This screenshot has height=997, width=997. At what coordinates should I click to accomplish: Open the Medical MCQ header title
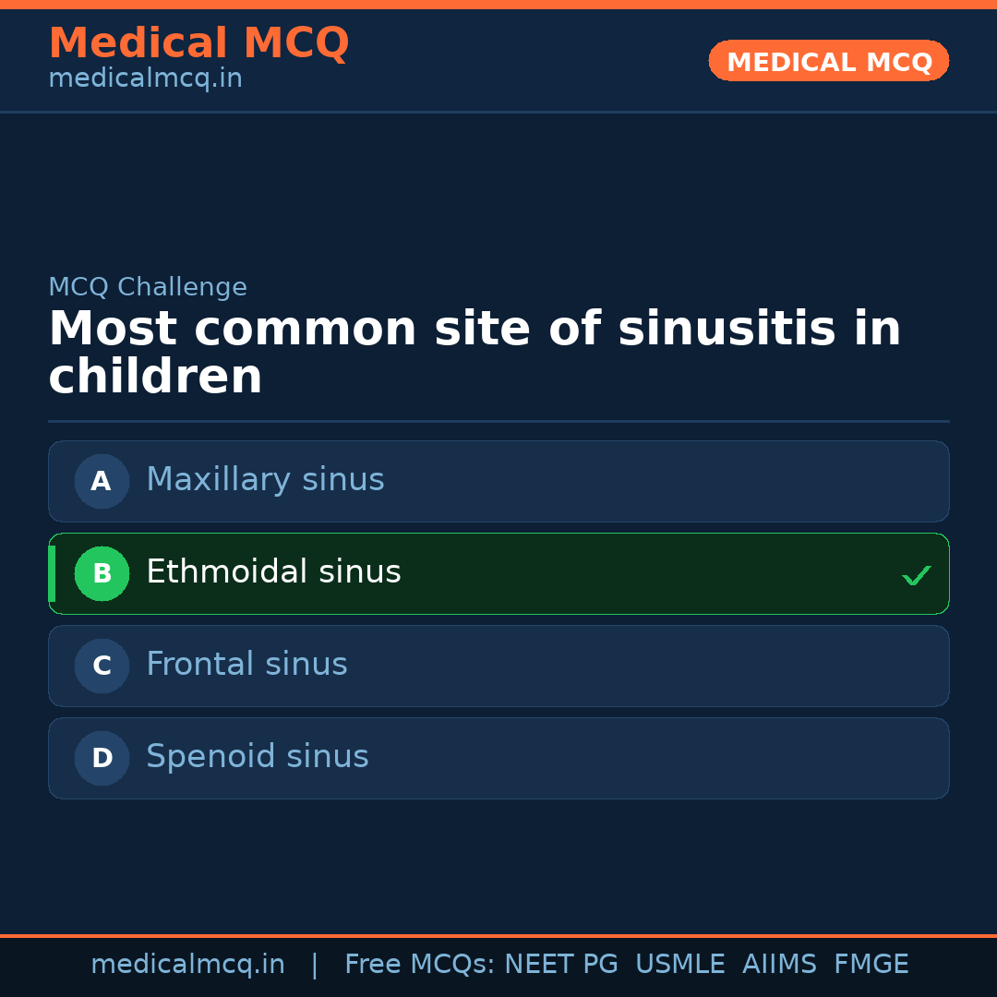point(198,43)
